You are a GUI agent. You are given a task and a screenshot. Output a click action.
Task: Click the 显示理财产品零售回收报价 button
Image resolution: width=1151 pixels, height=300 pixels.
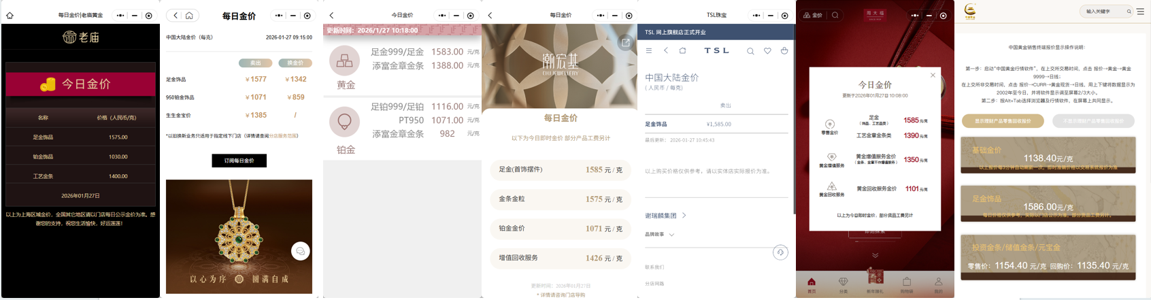(x=1002, y=121)
